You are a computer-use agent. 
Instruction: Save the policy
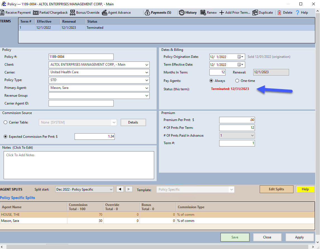coord(235,237)
